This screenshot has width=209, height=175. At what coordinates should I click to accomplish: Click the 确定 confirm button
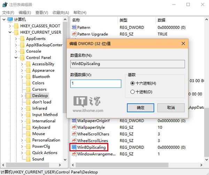pos(140,108)
